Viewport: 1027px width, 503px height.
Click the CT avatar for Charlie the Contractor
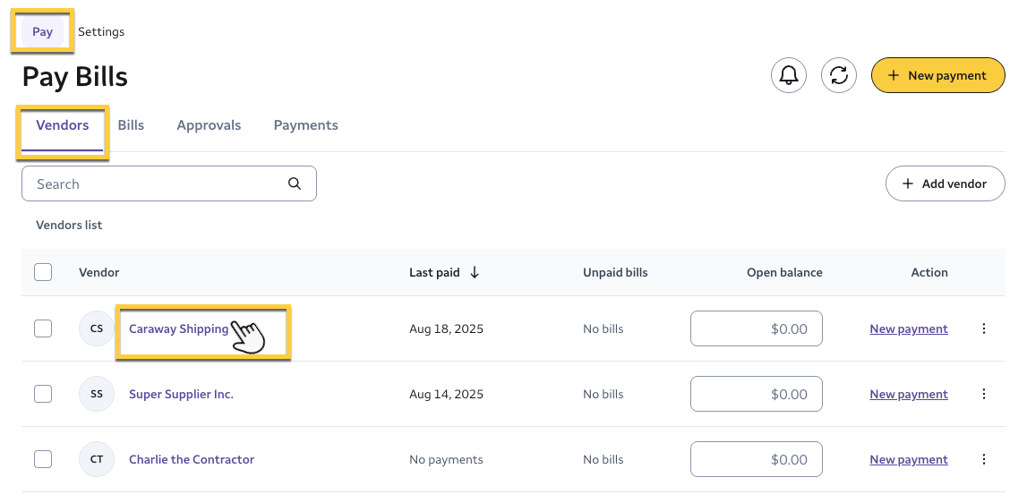click(97, 459)
